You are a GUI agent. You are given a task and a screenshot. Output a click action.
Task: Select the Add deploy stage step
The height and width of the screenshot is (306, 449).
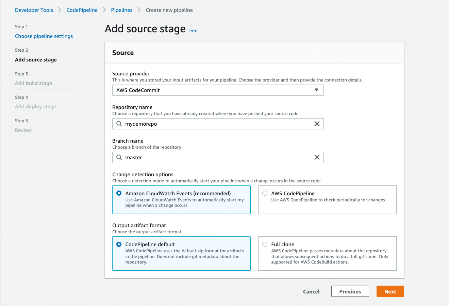(x=35, y=107)
